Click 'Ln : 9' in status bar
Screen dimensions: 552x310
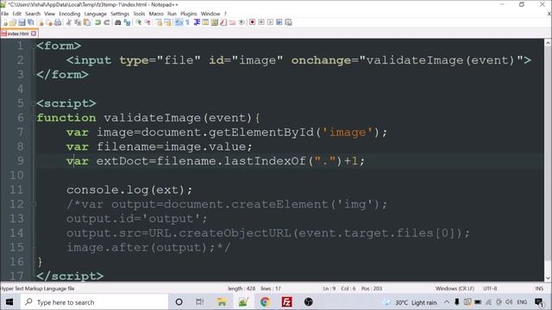click(x=329, y=288)
